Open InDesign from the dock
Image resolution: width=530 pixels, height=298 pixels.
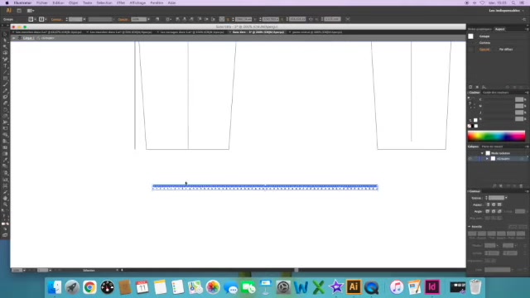coord(432,287)
